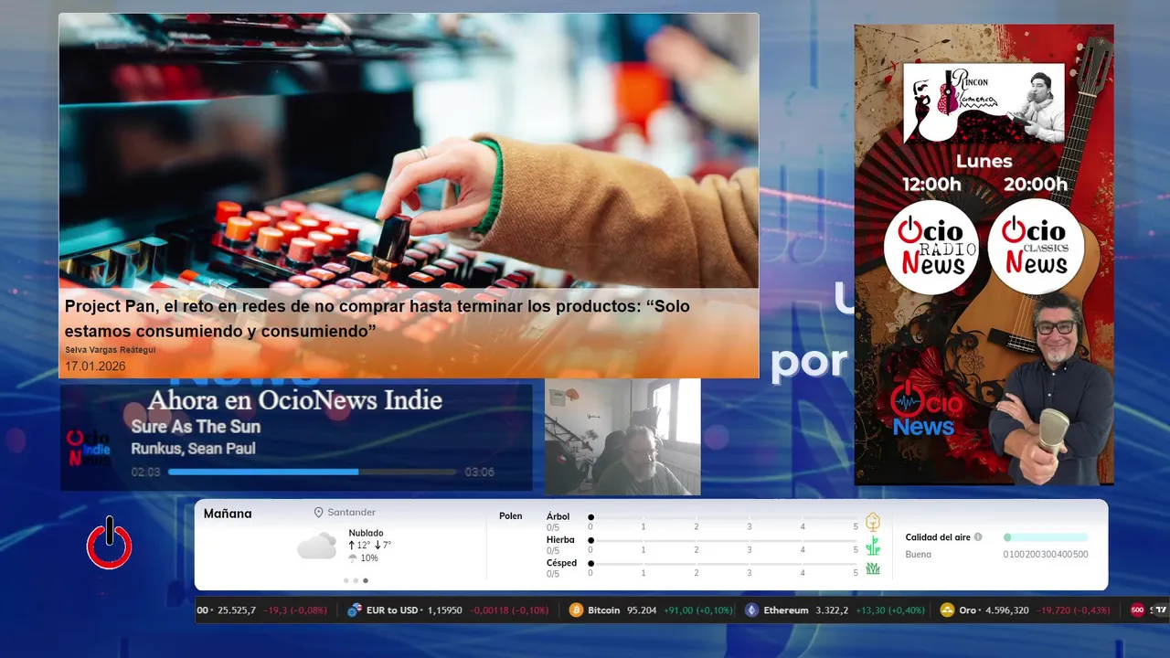Click the tree pollen icon
1170x658 pixels.
point(873,522)
